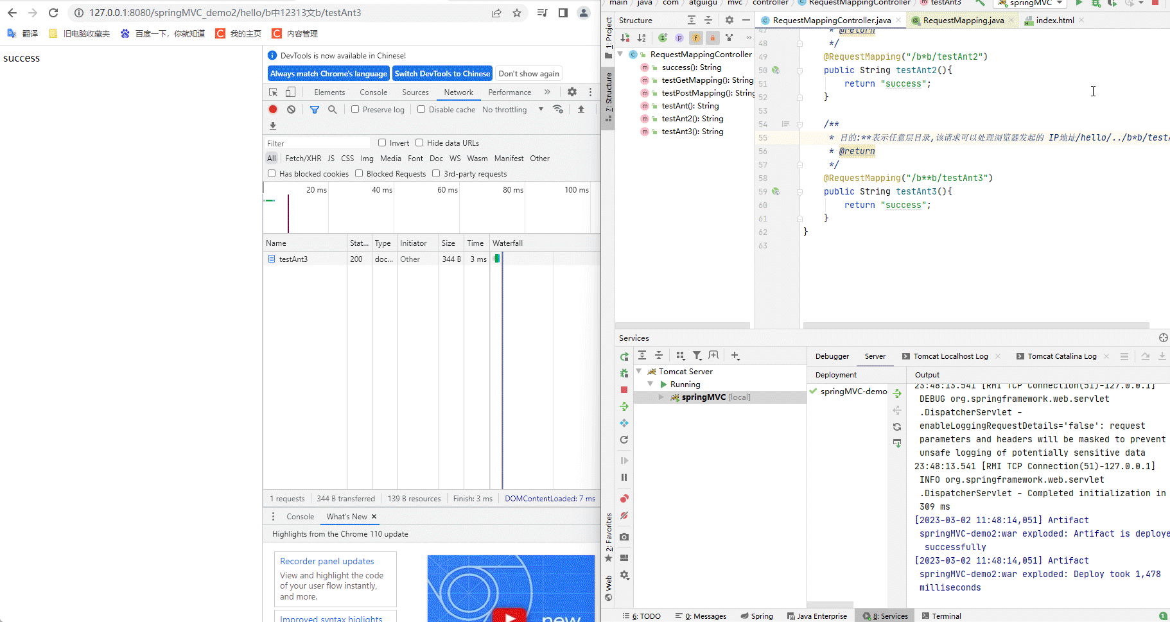Screen dimensions: 1170x622
Task: Reload the Chrome page
Action: pos(53,13)
